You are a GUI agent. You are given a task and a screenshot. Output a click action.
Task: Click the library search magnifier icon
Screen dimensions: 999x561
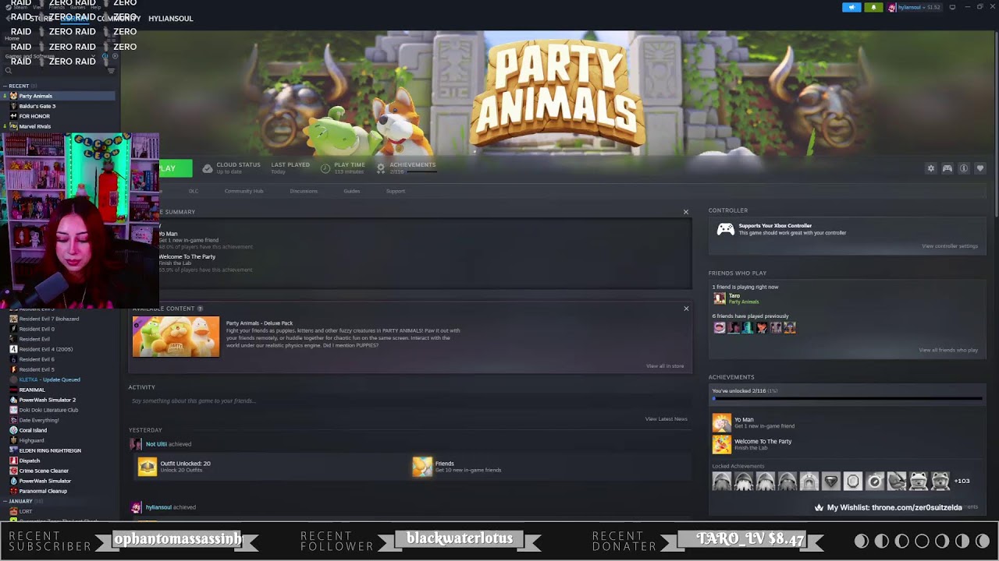[9, 71]
